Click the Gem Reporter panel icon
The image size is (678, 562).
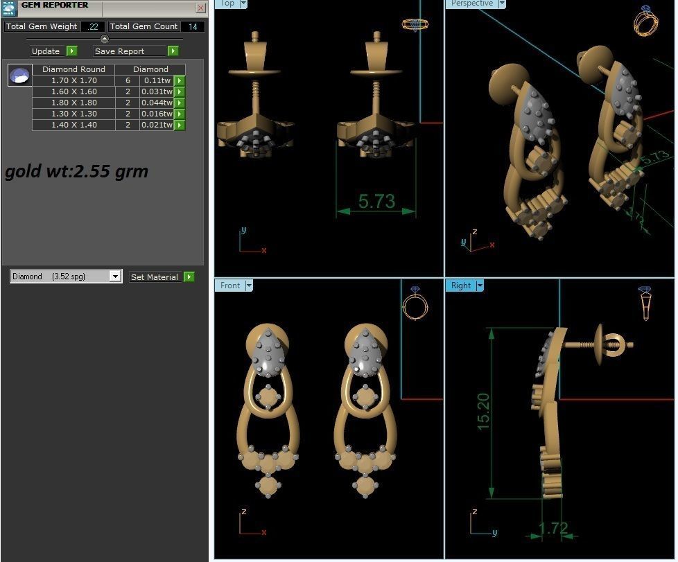(10, 8)
